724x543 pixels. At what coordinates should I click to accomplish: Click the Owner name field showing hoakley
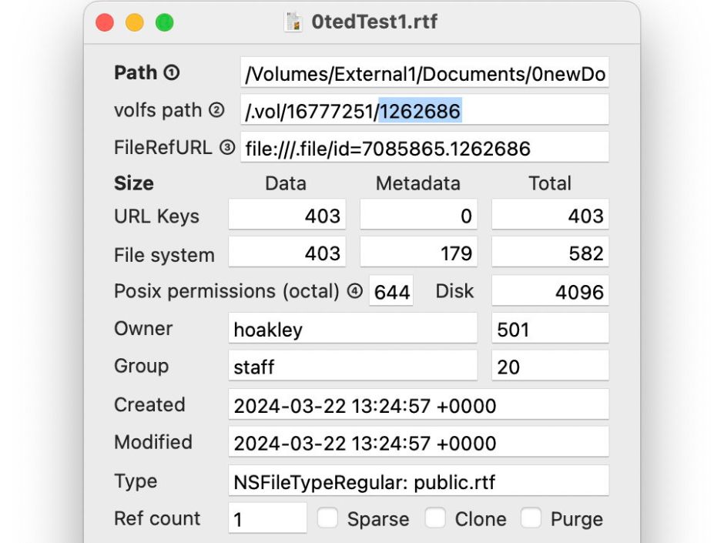[x=353, y=330]
